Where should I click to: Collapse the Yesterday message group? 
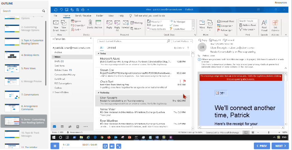pyautogui.click(x=99, y=92)
